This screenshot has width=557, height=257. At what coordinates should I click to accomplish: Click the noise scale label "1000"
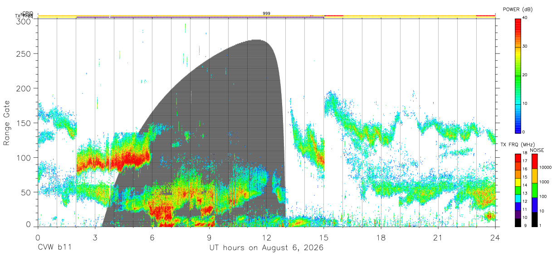click(544, 182)
